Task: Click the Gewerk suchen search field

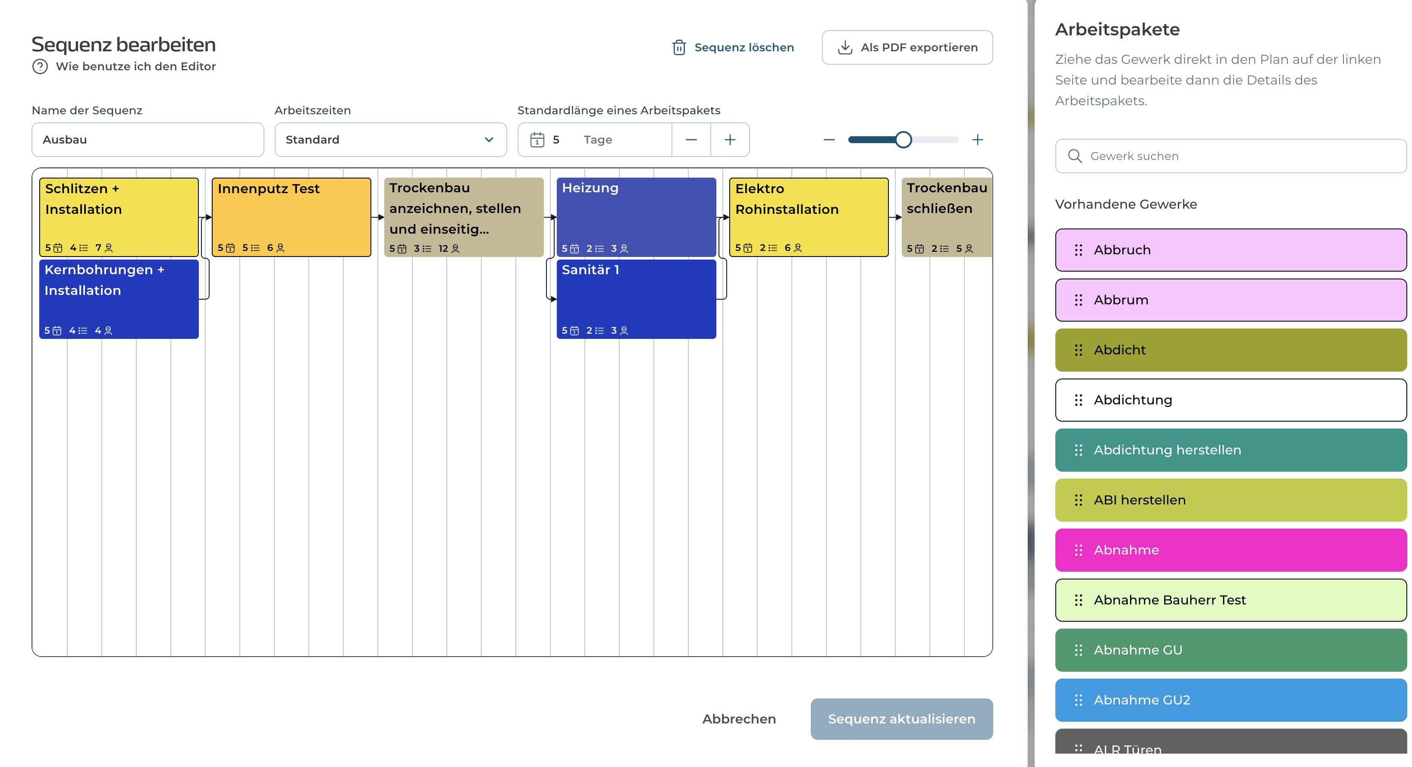Action: (1230, 156)
